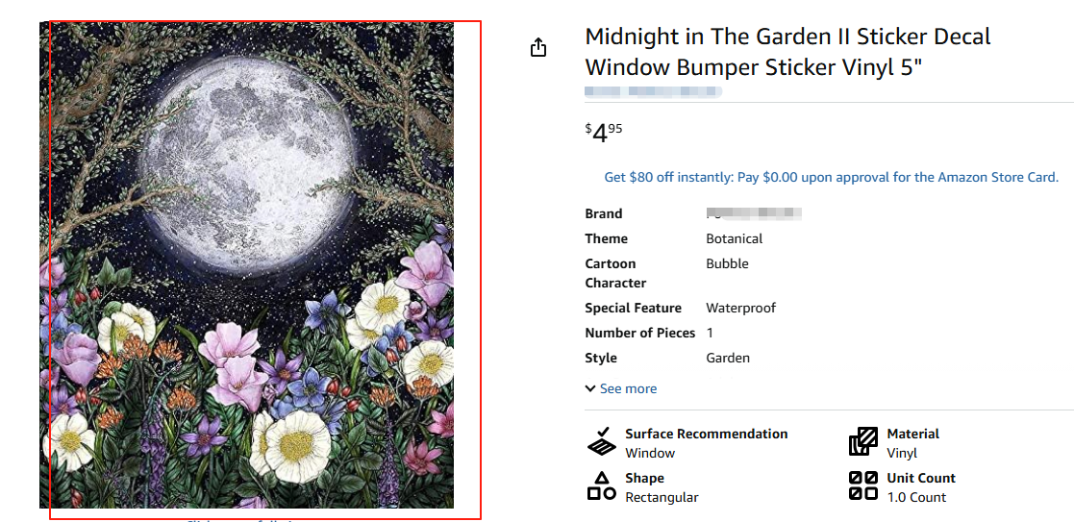1074x522 pixels.
Task: Click the $4.95 price
Action: pyautogui.click(x=604, y=132)
